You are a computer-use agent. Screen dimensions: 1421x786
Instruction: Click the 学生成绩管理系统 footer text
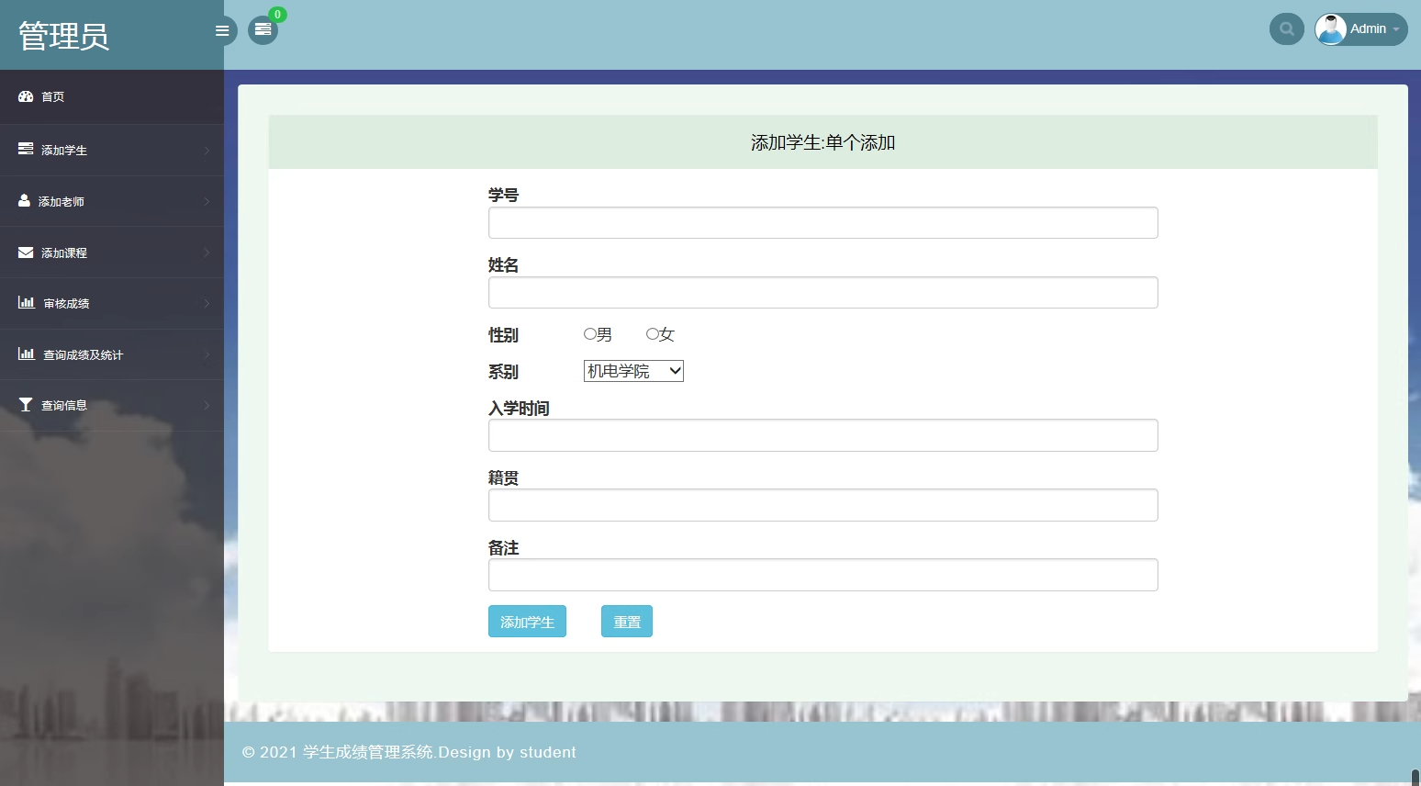368,752
